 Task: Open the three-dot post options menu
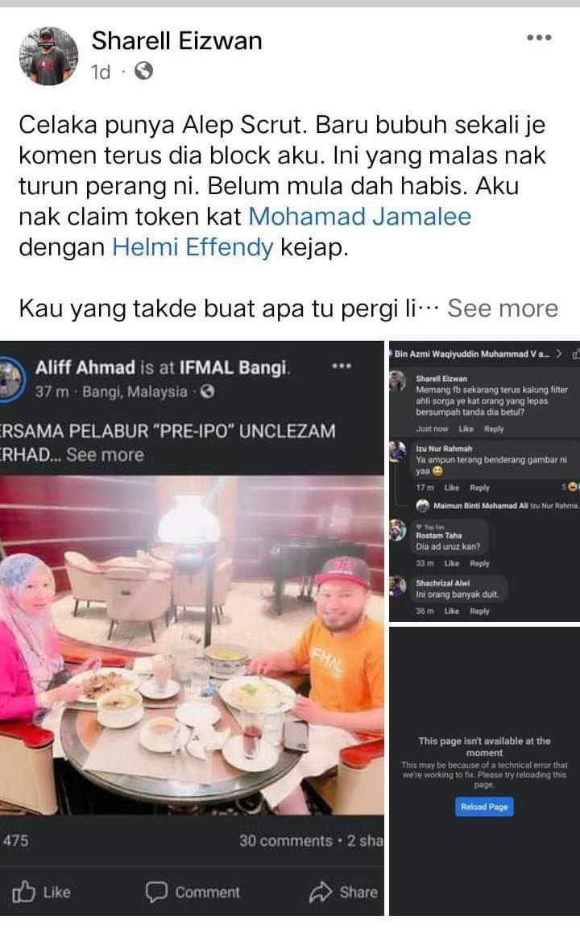[539, 37]
